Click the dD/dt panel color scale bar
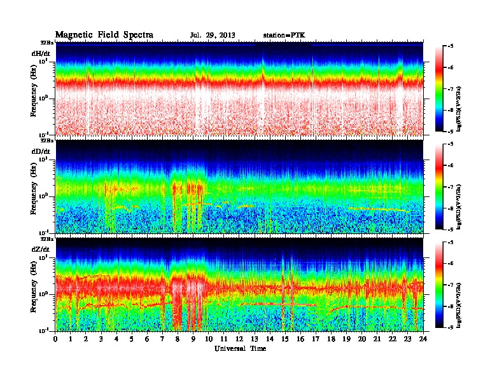This screenshot has height=389, width=504. pyautogui.click(x=439, y=186)
